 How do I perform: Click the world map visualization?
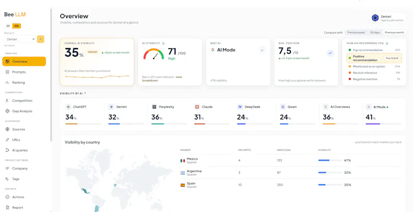(x=119, y=180)
